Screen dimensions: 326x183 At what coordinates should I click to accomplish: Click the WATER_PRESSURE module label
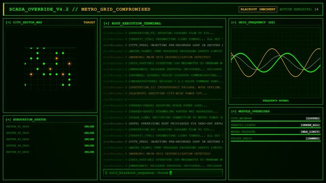click(243, 132)
